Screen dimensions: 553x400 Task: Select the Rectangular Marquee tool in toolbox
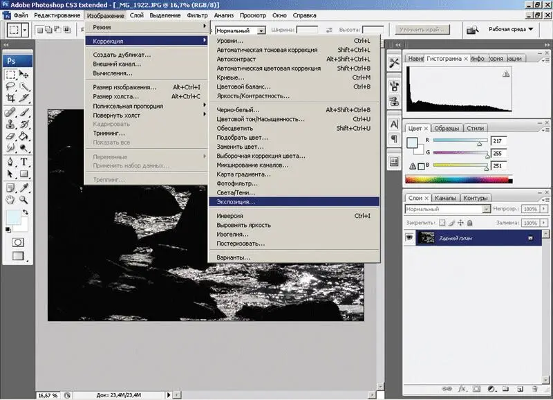(x=10, y=75)
